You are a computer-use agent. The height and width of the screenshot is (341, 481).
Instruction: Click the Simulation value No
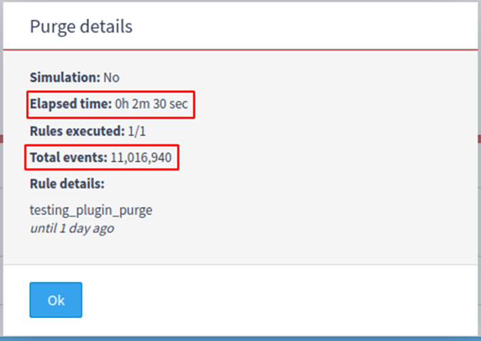pos(111,77)
